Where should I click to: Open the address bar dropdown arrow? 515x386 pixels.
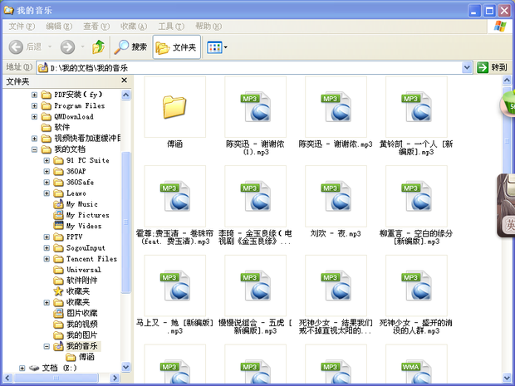tap(467, 67)
